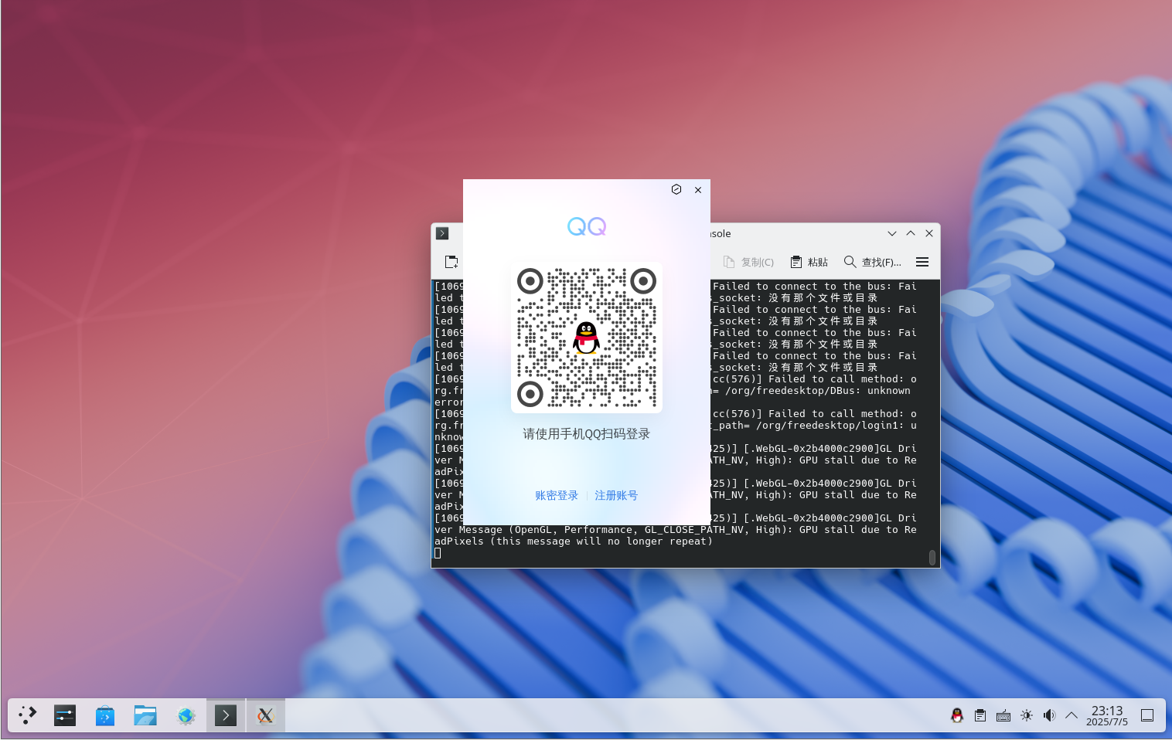Click the show desktop button
The width and height of the screenshot is (1172, 740).
tap(1147, 715)
